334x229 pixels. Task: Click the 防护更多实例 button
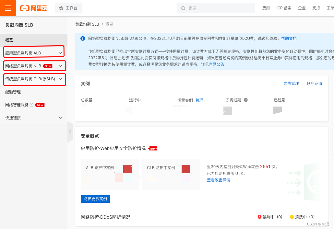95,199
